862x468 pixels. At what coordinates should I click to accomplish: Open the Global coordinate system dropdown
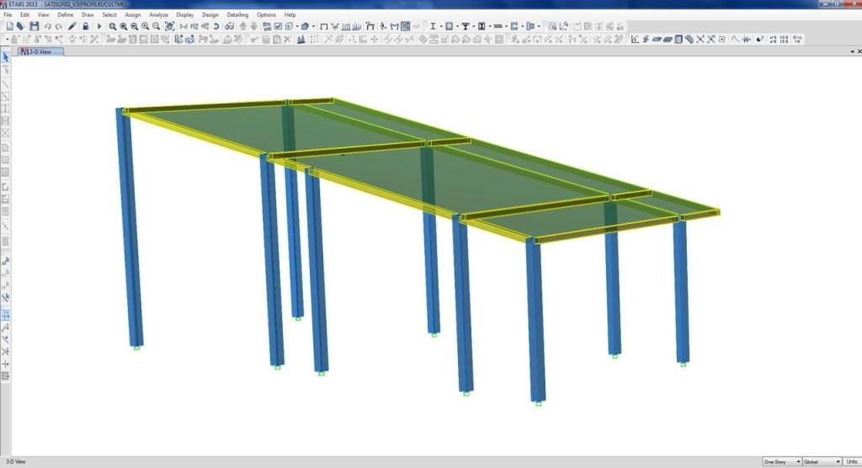[822, 461]
